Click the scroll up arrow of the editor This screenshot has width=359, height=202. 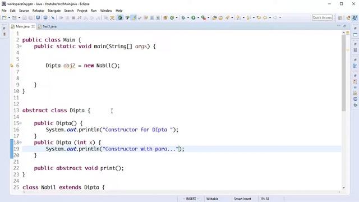[x=343, y=33]
